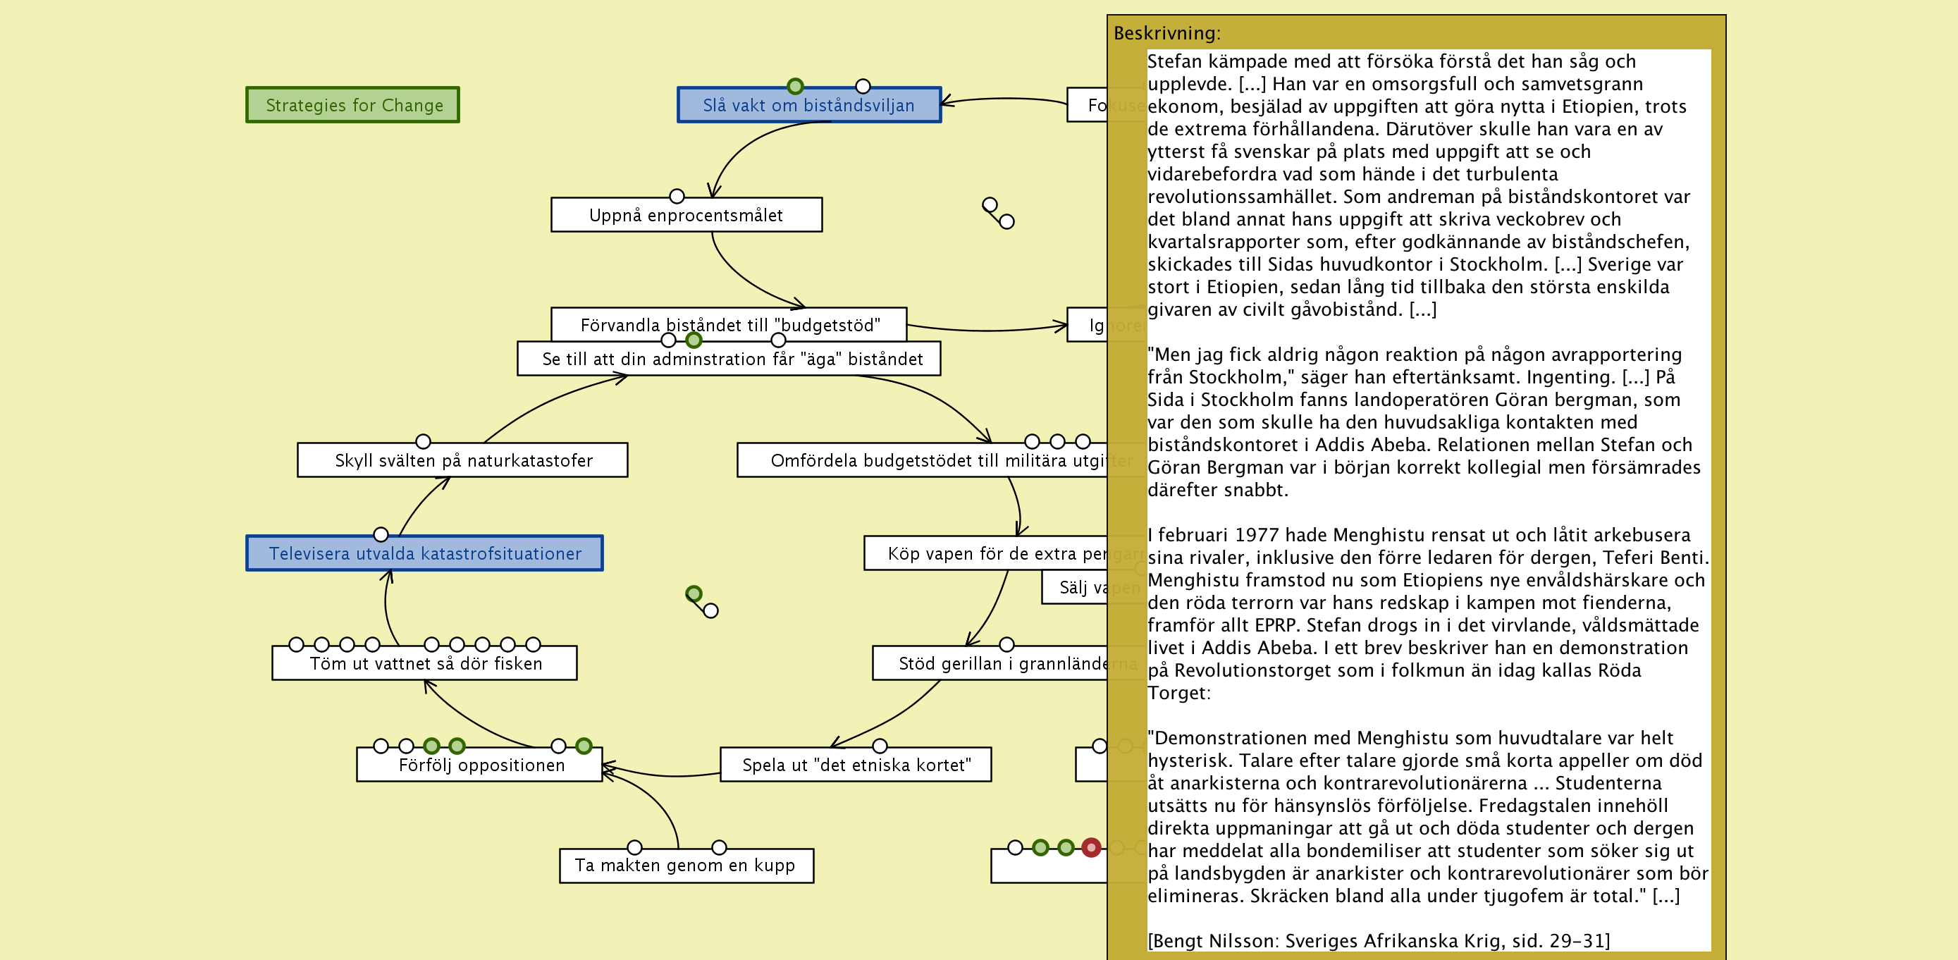The width and height of the screenshot is (1958, 960).
Task: Open the Köp vapen för de extra node
Action: click(985, 553)
